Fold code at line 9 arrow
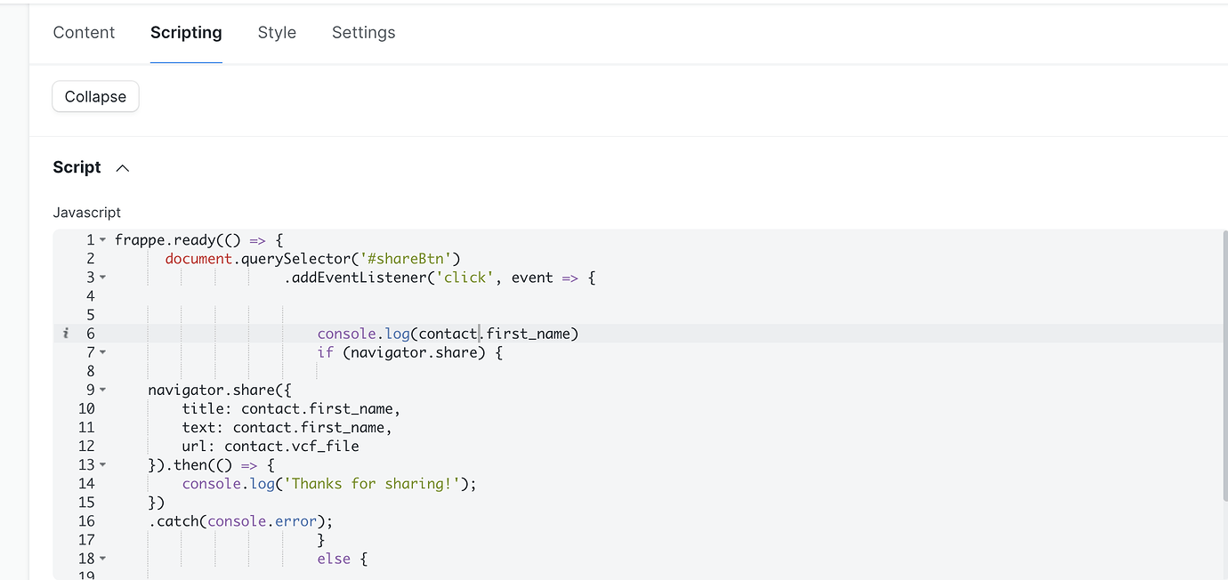 [x=103, y=390]
